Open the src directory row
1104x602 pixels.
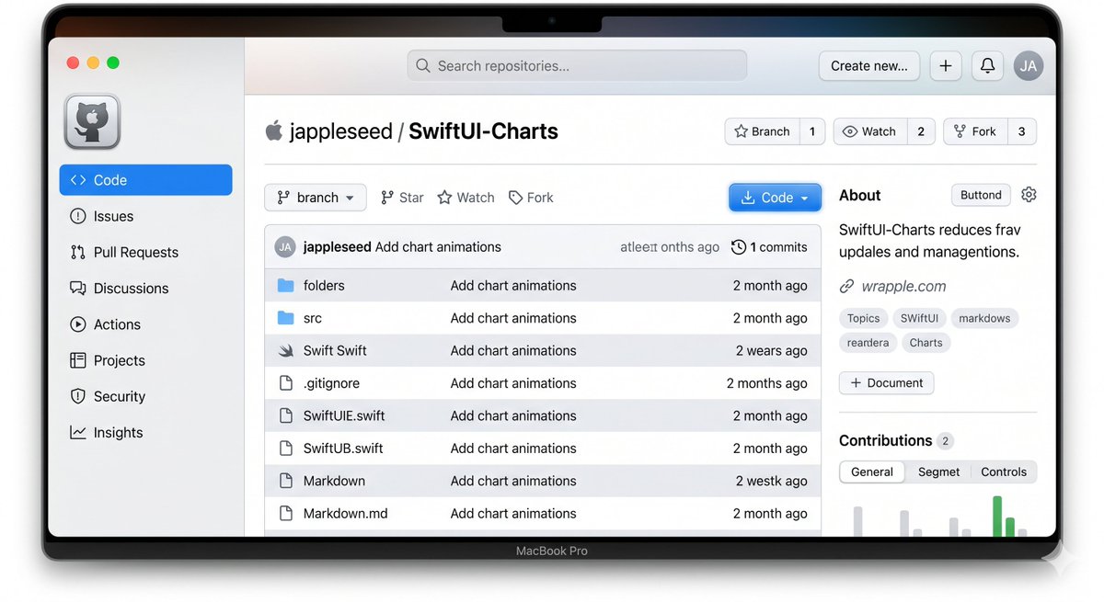(x=543, y=318)
